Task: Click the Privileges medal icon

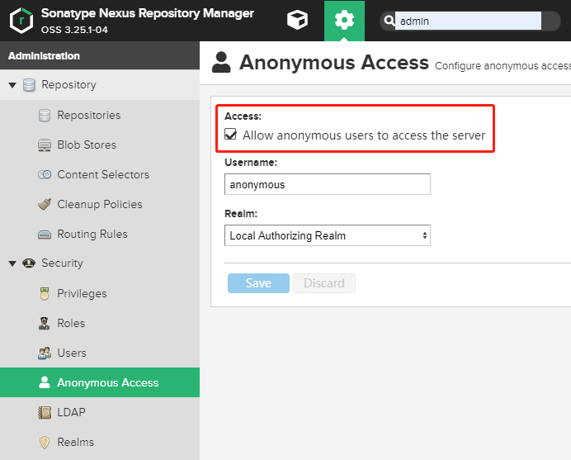Action: (x=45, y=294)
